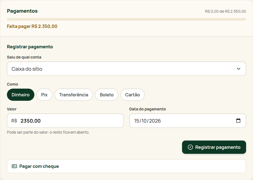This screenshot has height=180, width=253.
Task: Click the Falta pagar R$ 2.350,00 text
Action: point(32,26)
